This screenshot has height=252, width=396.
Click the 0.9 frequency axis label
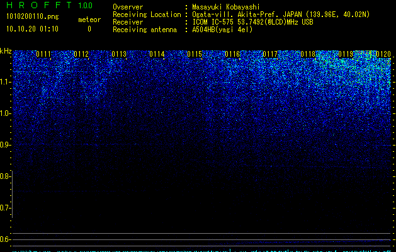click(4, 145)
